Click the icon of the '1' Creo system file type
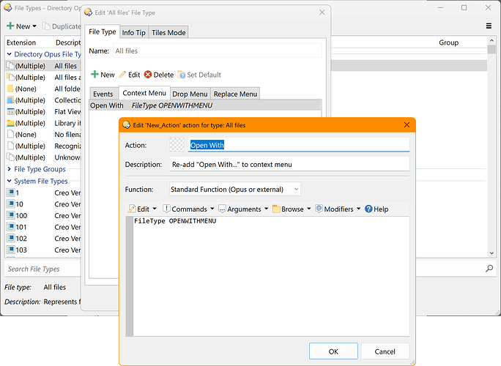Viewport: 501px width, 366px height. (x=11, y=193)
